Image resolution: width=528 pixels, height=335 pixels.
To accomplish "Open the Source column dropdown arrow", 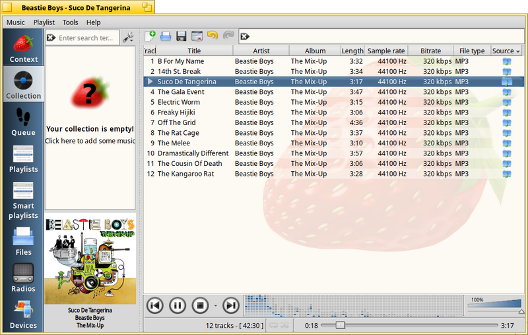I will (518, 51).
